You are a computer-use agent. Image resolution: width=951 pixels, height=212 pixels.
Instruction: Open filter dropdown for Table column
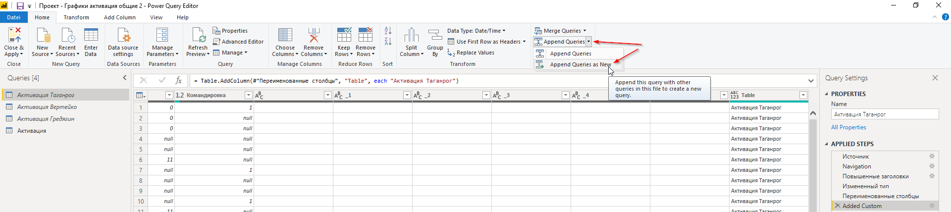click(803, 95)
